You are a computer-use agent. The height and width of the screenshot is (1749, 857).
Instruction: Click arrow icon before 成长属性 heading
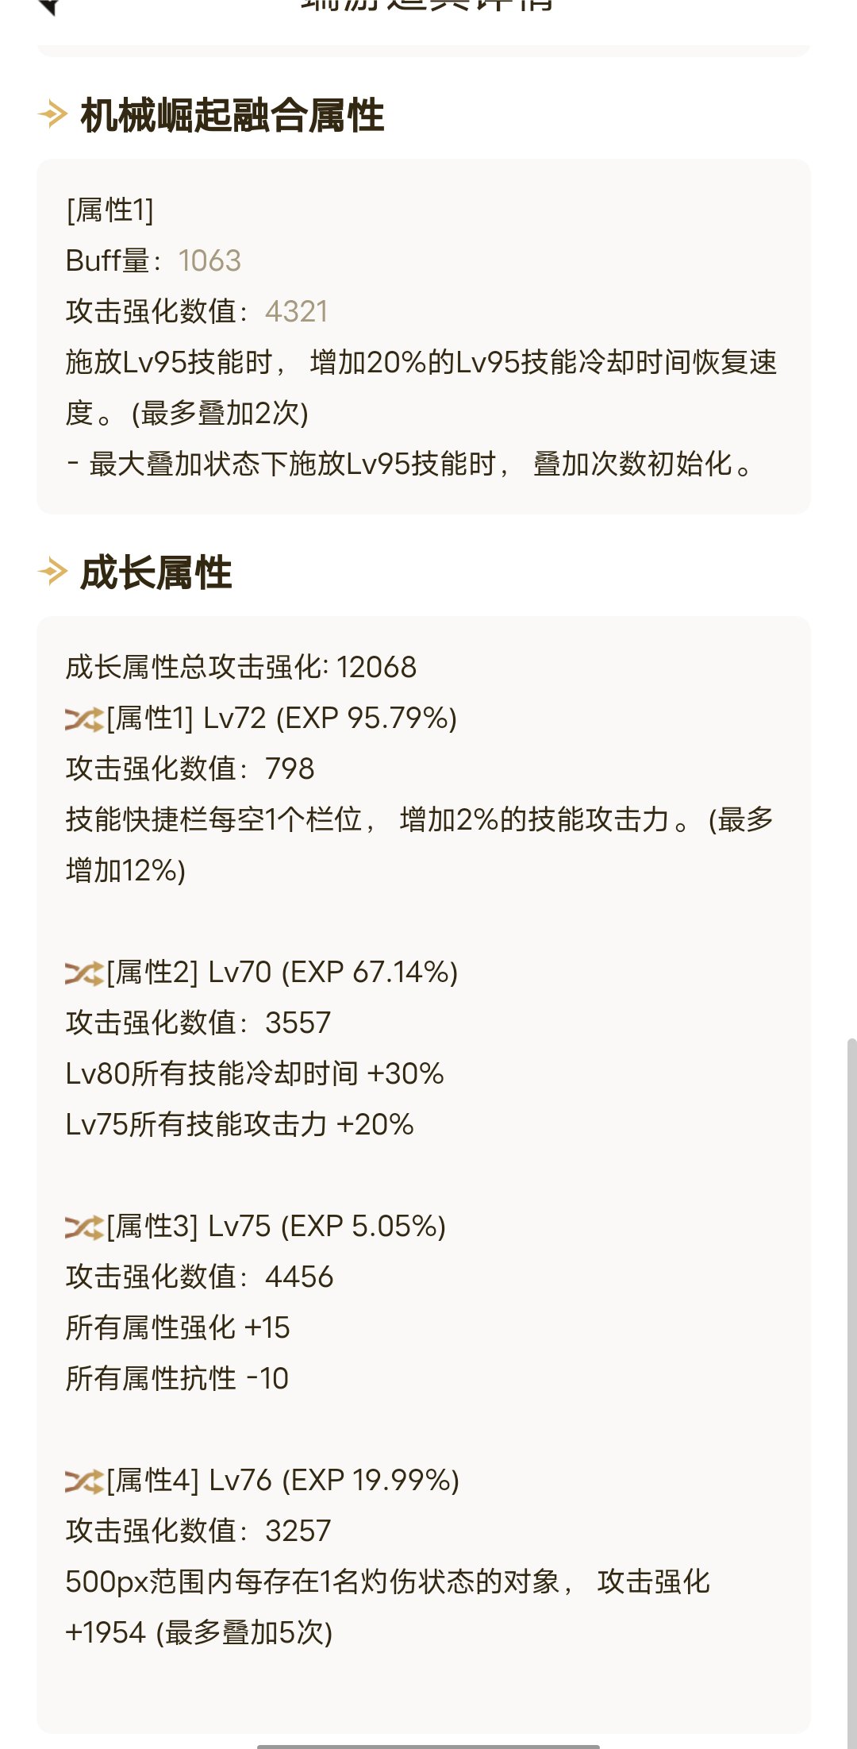52,572
